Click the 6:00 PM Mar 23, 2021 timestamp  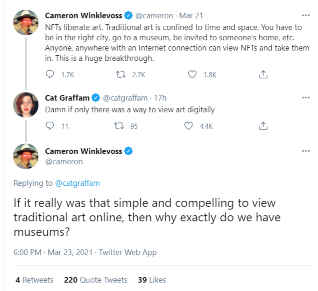click(52, 252)
